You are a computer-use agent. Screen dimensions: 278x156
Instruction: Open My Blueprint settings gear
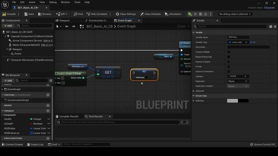[x=51, y=81]
